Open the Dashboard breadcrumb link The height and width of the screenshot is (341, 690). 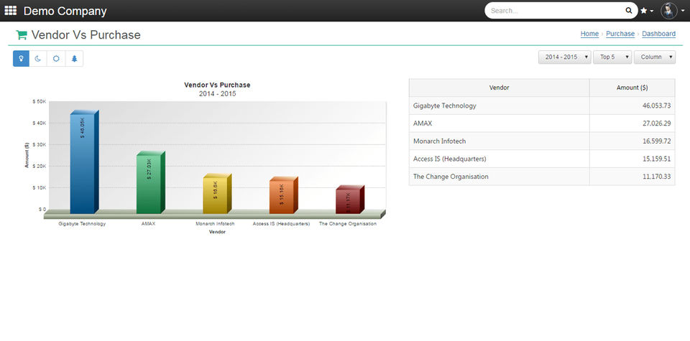point(659,34)
